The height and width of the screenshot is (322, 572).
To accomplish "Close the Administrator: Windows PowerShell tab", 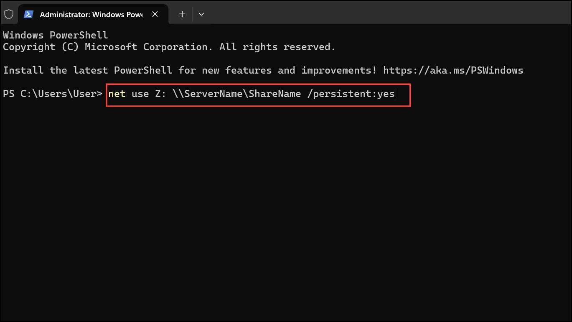I will coord(155,14).
